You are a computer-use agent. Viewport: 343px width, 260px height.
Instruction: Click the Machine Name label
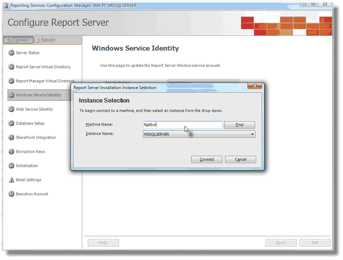tap(99, 125)
